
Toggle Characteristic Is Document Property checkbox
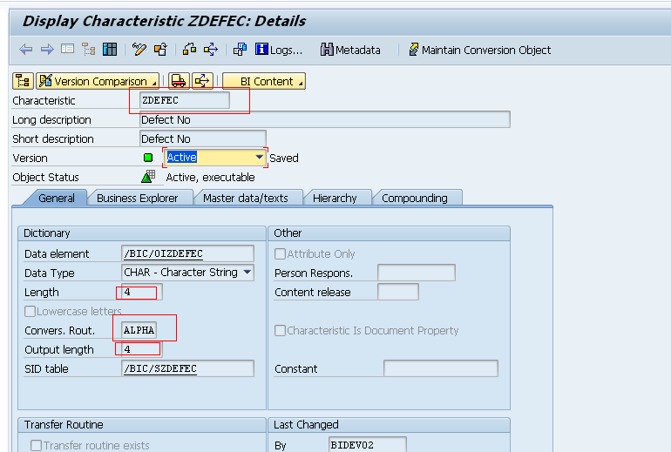pyautogui.click(x=280, y=331)
